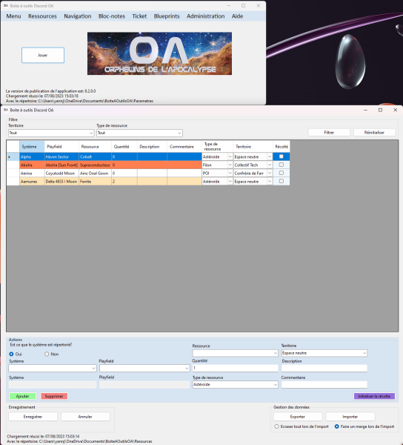Click the Cobalt resource cell

(x=95, y=156)
